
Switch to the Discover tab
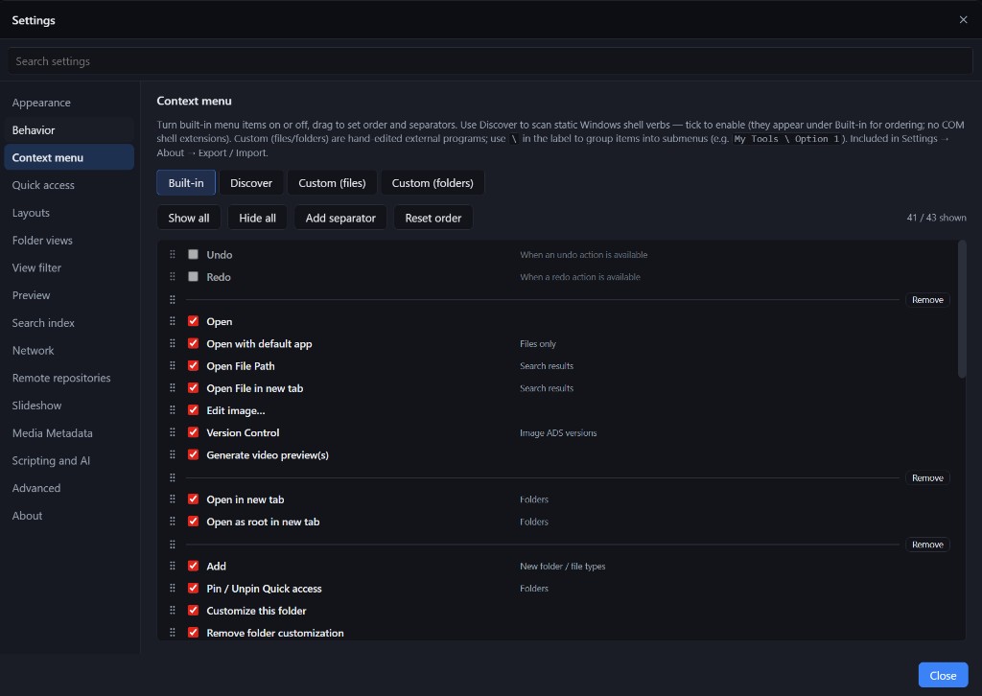251,183
